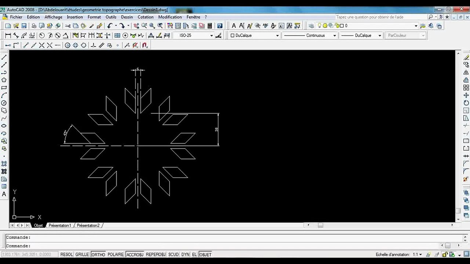Screen dimensions: 470x264
Task: Click the Center Mark dimension icon
Action: [x=125, y=36]
